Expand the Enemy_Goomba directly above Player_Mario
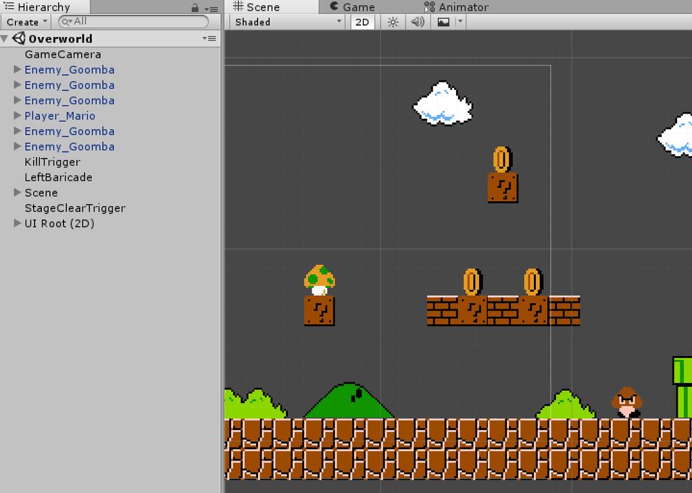Image resolution: width=692 pixels, height=493 pixels. pos(17,100)
